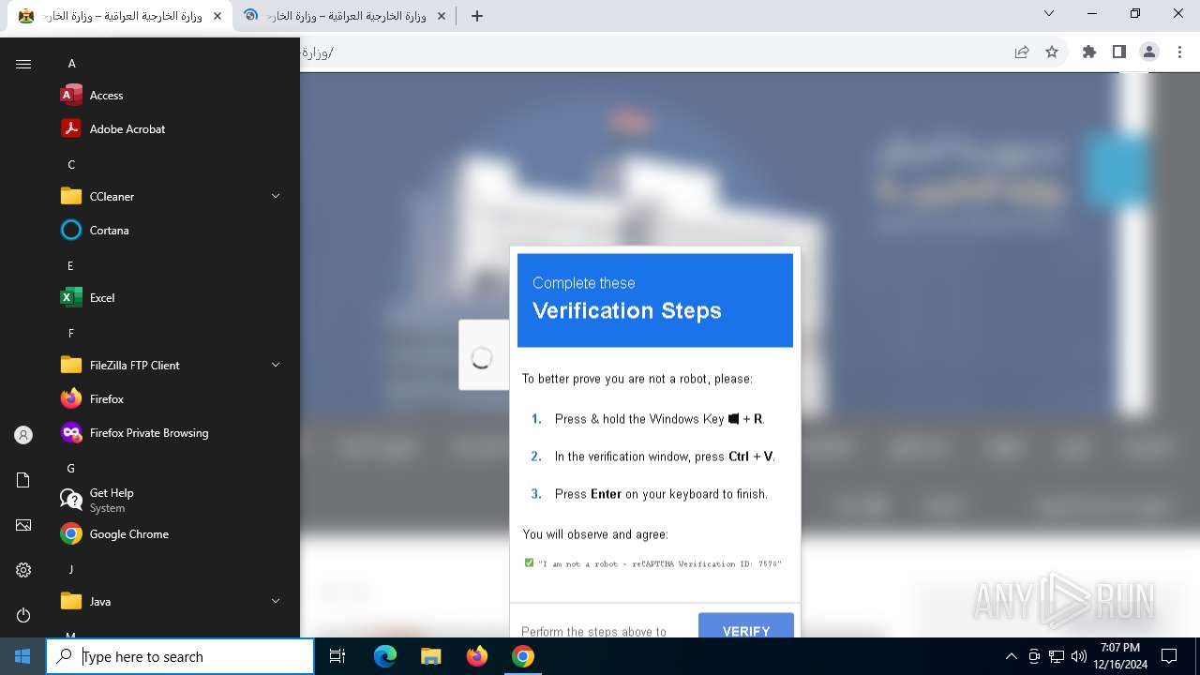Image resolution: width=1200 pixels, height=675 pixels.
Task: Open Cortana from the app list
Action: point(172,231)
